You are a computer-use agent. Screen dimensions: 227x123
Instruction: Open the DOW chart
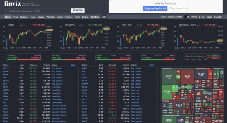tap(28, 36)
